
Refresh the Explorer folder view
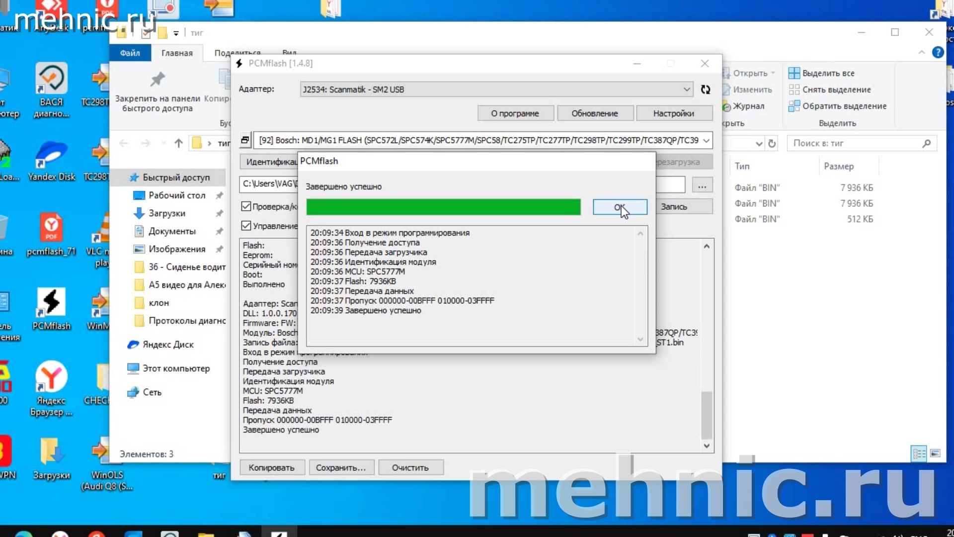(x=772, y=143)
